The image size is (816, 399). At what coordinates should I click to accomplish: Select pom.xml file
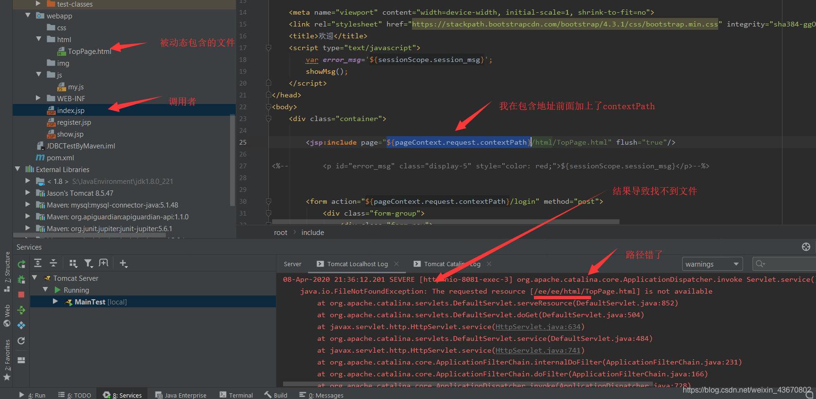point(60,158)
